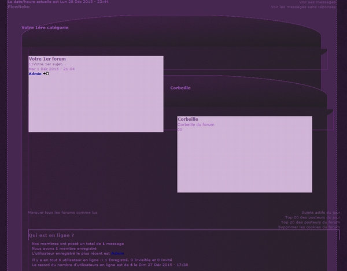This screenshot has width=347, height=271.
Task: Open the 'Corbeille' category heading link
Action: (x=180, y=88)
